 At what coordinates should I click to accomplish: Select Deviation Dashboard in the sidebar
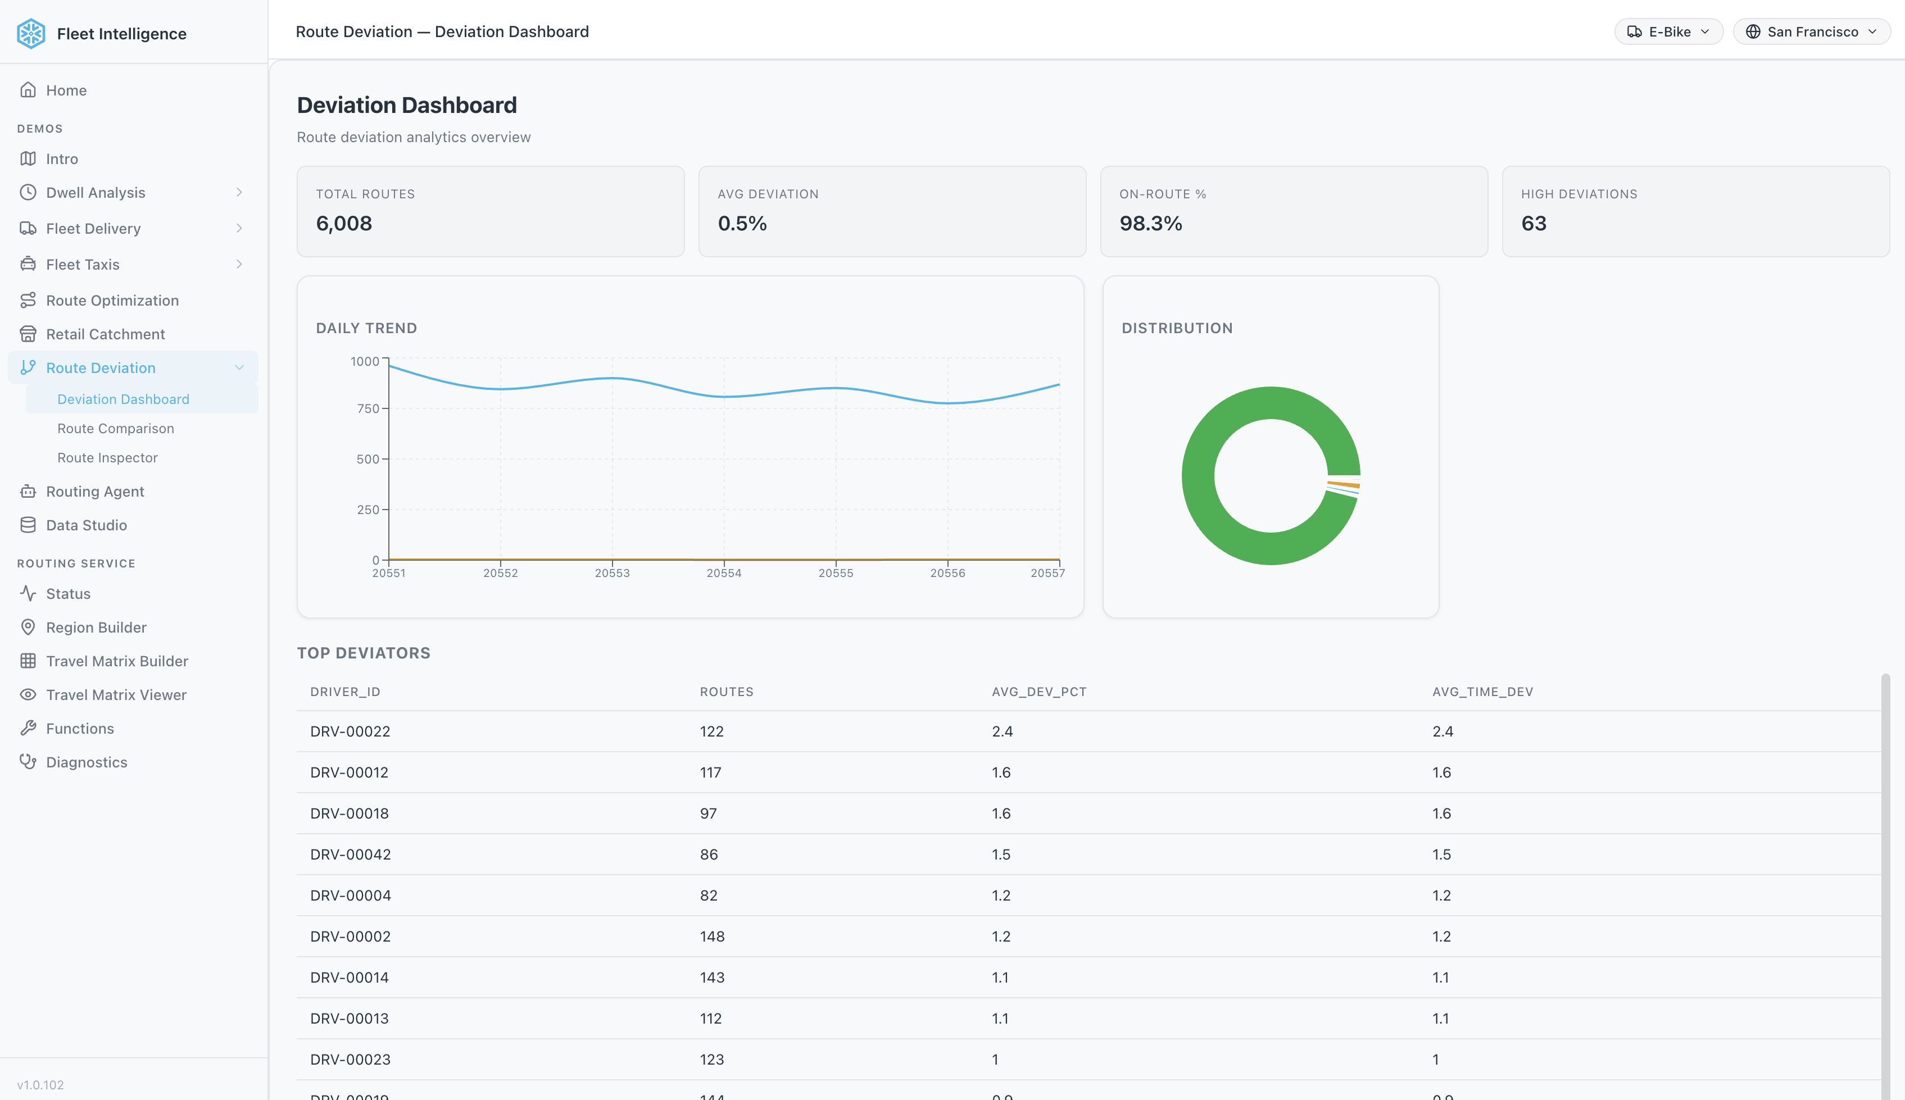pos(123,399)
